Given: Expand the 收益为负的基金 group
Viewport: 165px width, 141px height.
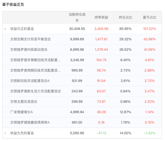Looking at the screenshot, I should pos(5,133).
